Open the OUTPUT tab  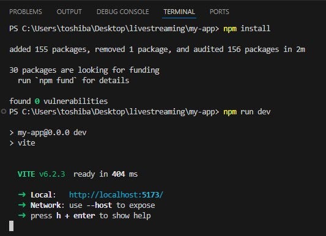69,12
